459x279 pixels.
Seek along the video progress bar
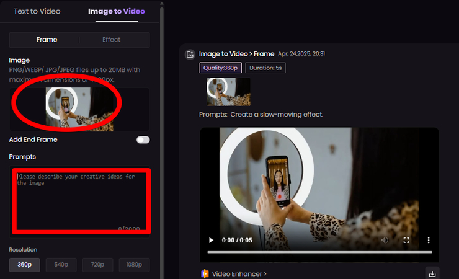click(x=319, y=252)
